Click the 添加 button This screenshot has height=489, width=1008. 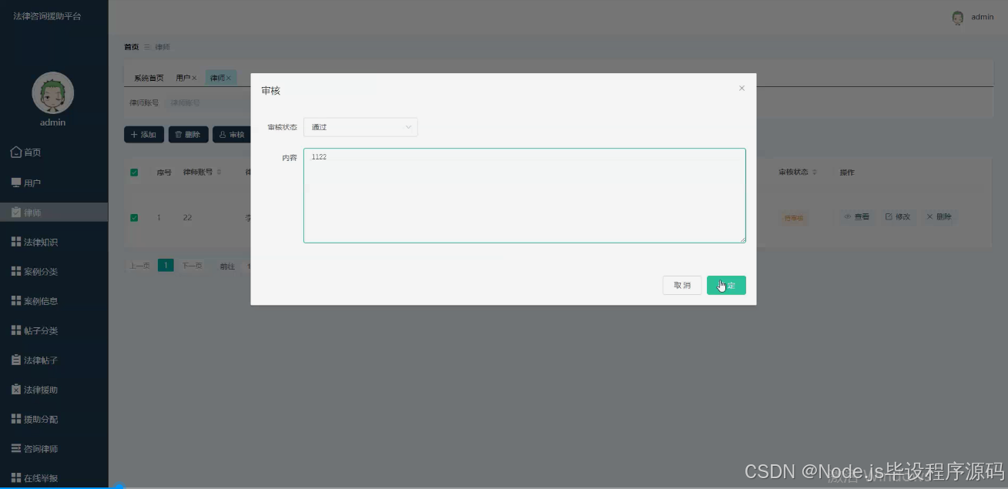coord(144,135)
